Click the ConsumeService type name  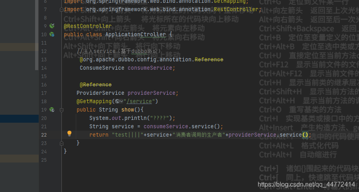point(102,68)
